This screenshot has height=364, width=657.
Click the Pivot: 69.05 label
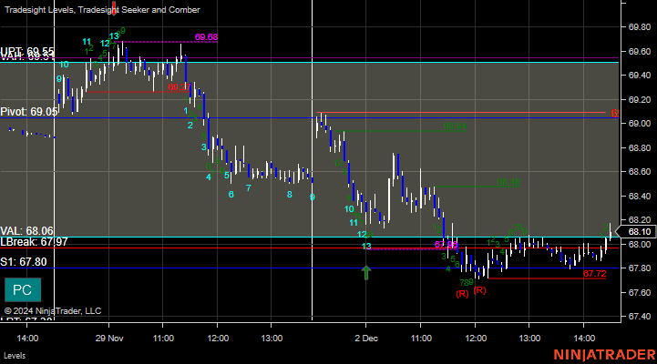coord(29,112)
